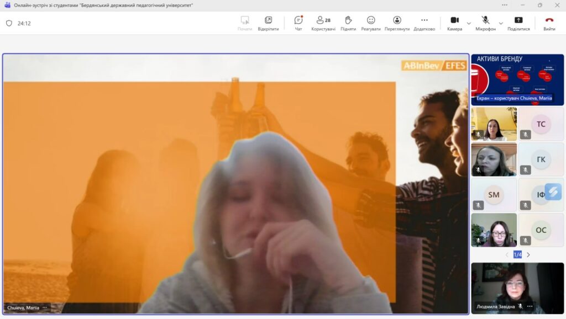The image size is (566, 319).
Task: Click the shield security icon
Action: tap(9, 23)
